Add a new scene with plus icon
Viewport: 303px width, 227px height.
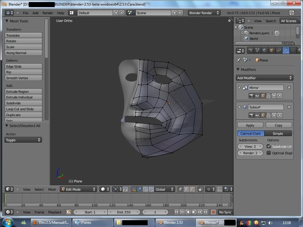click(175, 13)
